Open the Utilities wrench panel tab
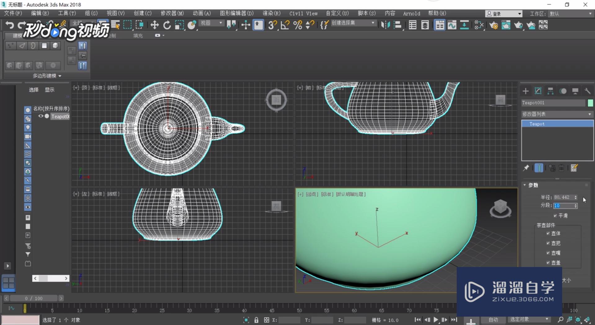The image size is (595, 325). pyautogui.click(x=588, y=91)
